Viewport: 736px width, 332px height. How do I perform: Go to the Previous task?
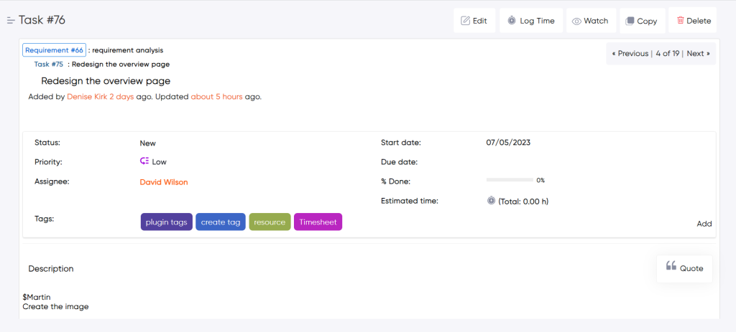(629, 53)
